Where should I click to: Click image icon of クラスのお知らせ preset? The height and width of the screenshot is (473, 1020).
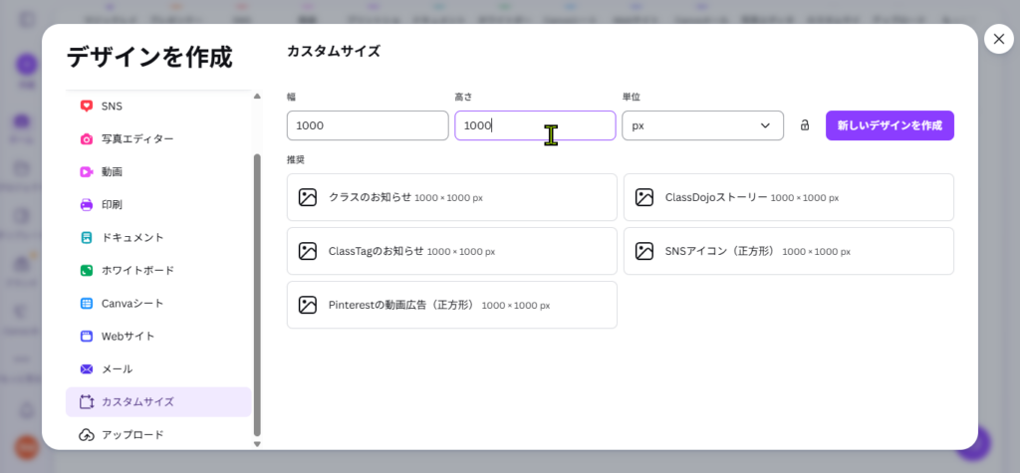click(x=307, y=197)
